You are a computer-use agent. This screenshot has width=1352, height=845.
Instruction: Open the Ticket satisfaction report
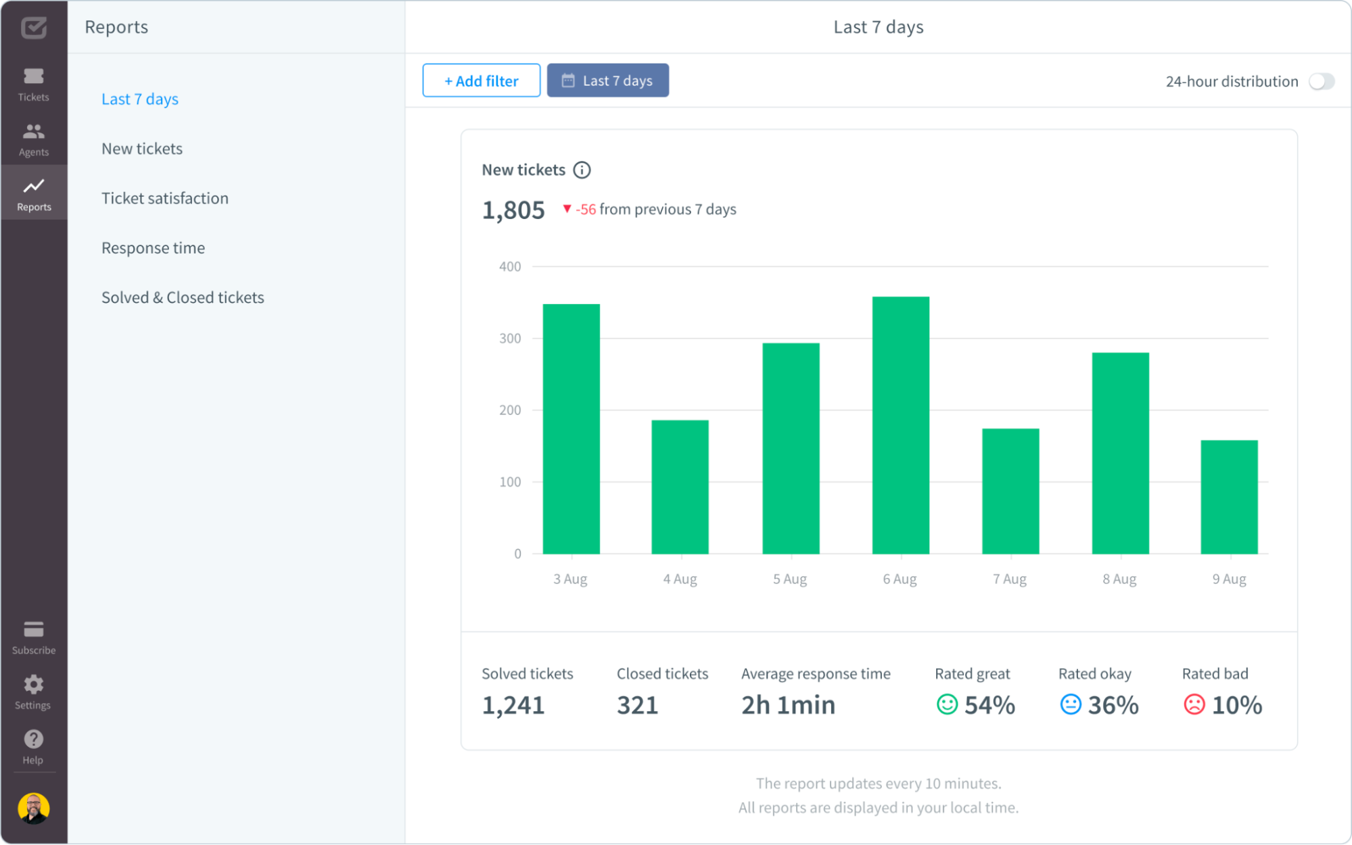[x=165, y=198]
